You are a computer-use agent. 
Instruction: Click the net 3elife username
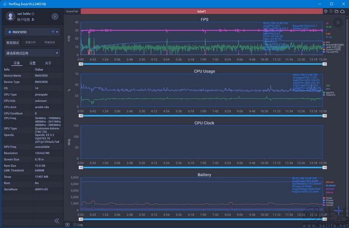24,14
